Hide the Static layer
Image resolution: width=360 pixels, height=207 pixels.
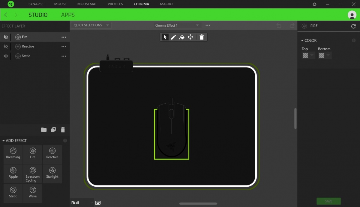[x=6, y=56]
